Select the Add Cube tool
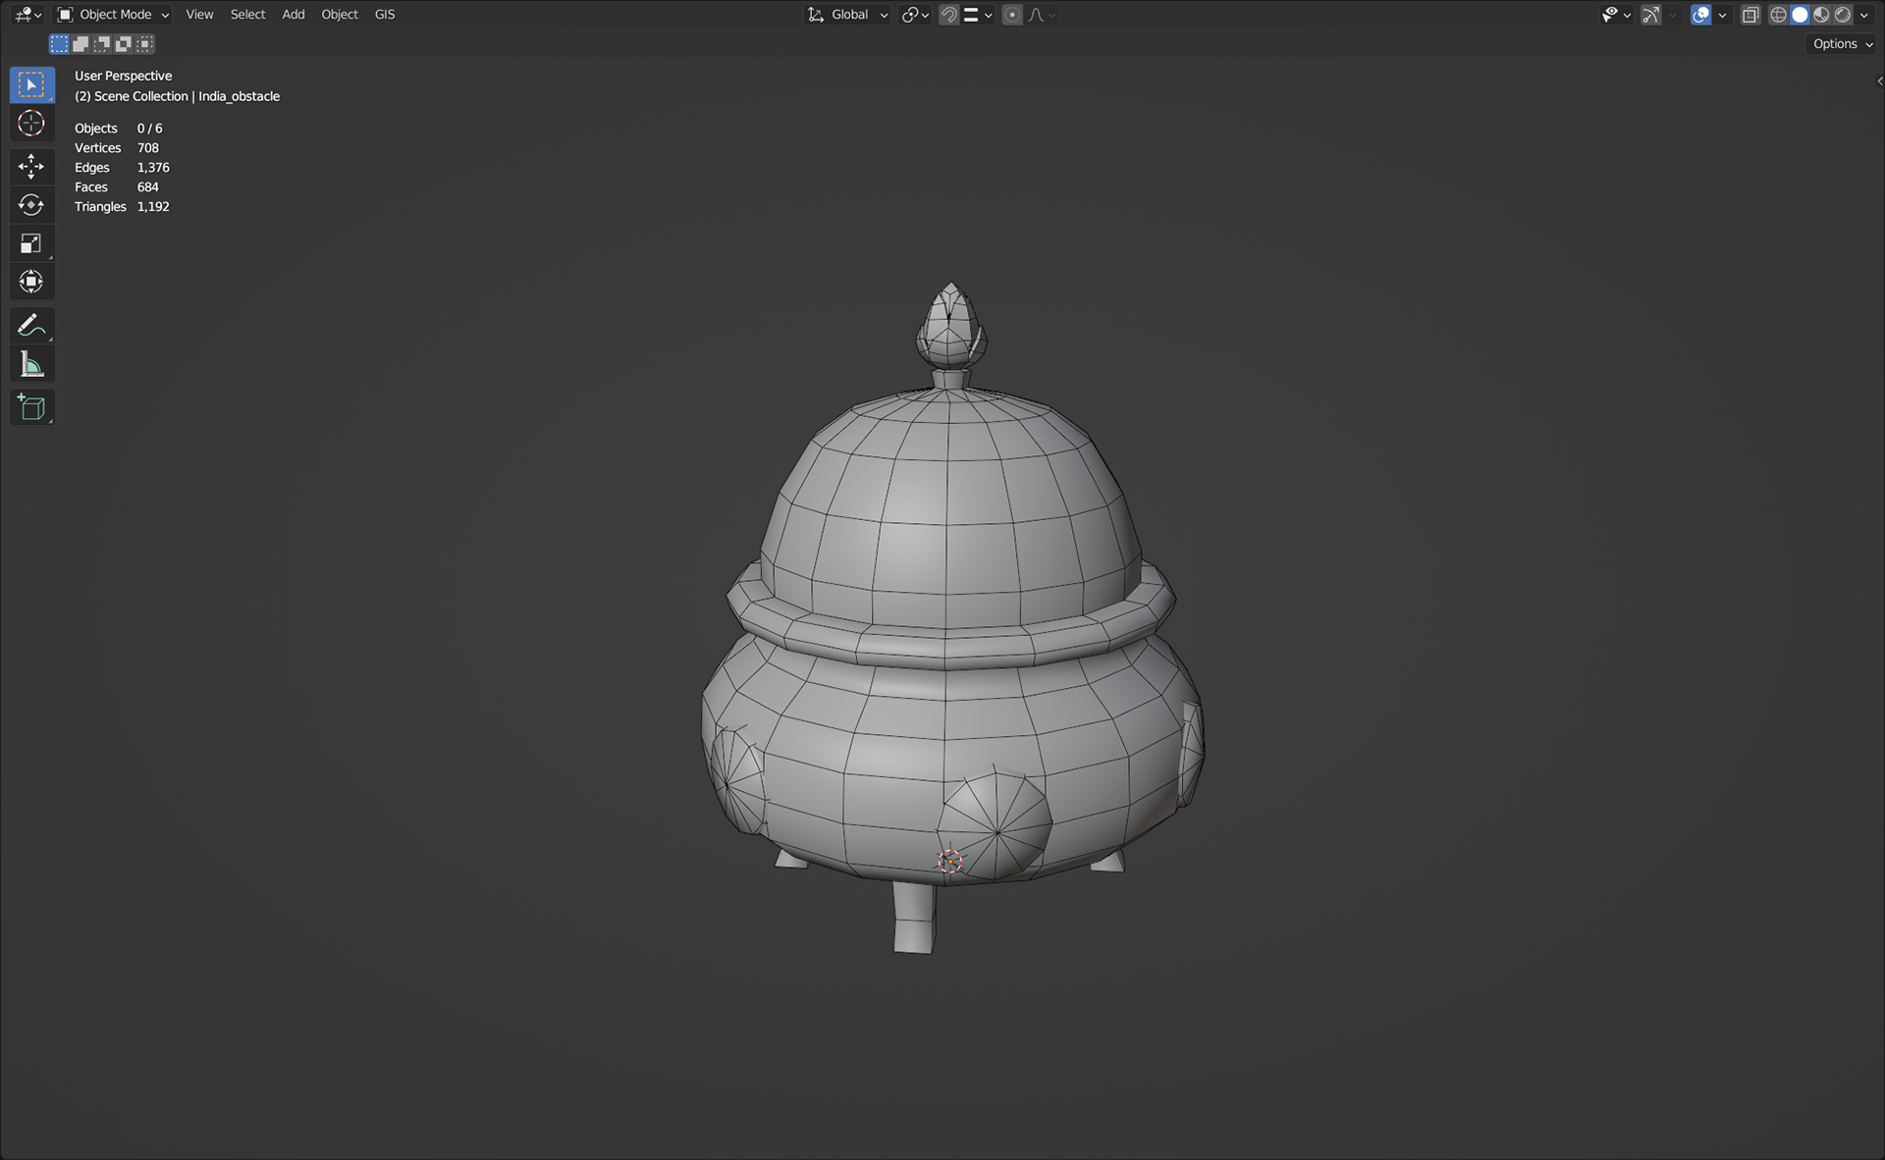 [x=31, y=407]
